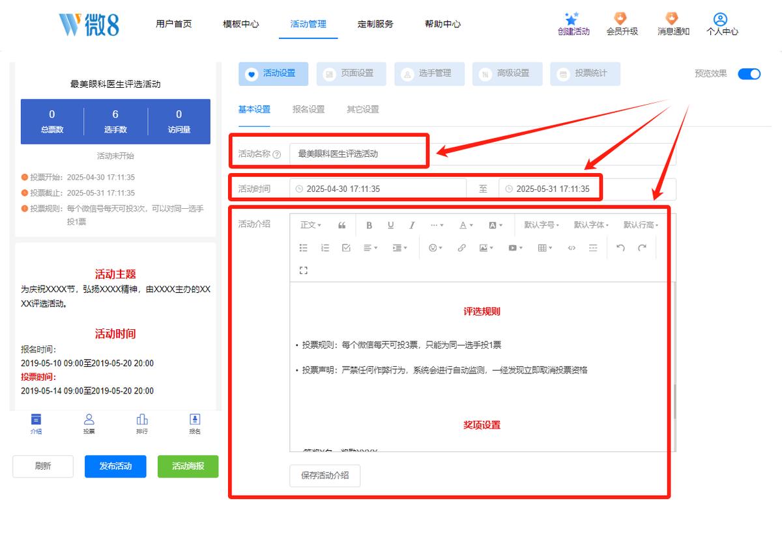Switch to the 页面设置 section
This screenshot has height=538, width=782.
click(x=351, y=74)
